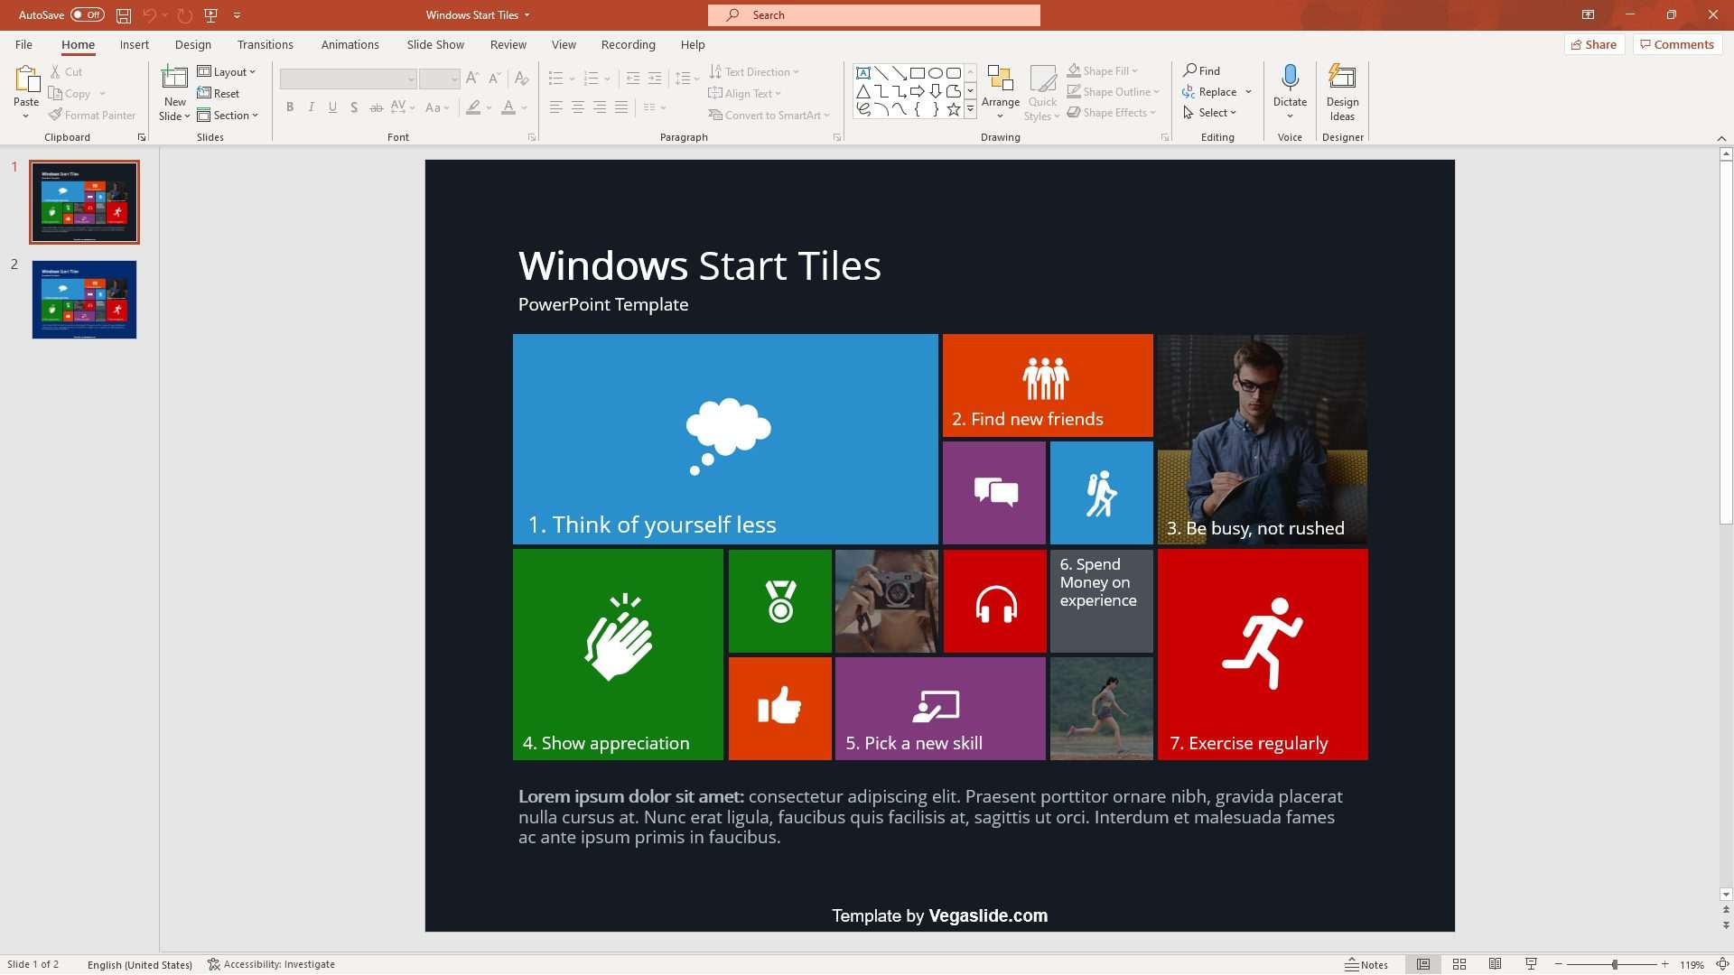Open the Font name dropdown
Screen dimensions: 1734x975
click(412, 79)
